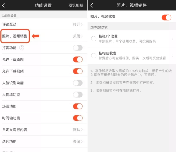Screen dimensions: 176x152
Task: Open 自定义海报内容 setting
Action: [44, 130]
